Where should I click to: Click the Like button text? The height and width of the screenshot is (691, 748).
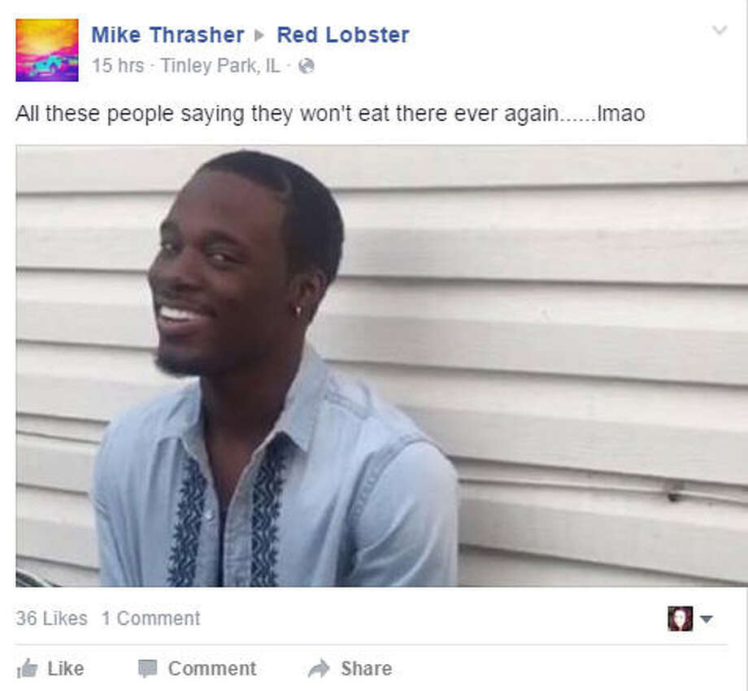[66, 668]
